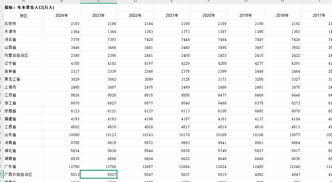This screenshot has width=332, height=182.
Task: Click the 2019年 year header cell
Action: (x=246, y=16)
